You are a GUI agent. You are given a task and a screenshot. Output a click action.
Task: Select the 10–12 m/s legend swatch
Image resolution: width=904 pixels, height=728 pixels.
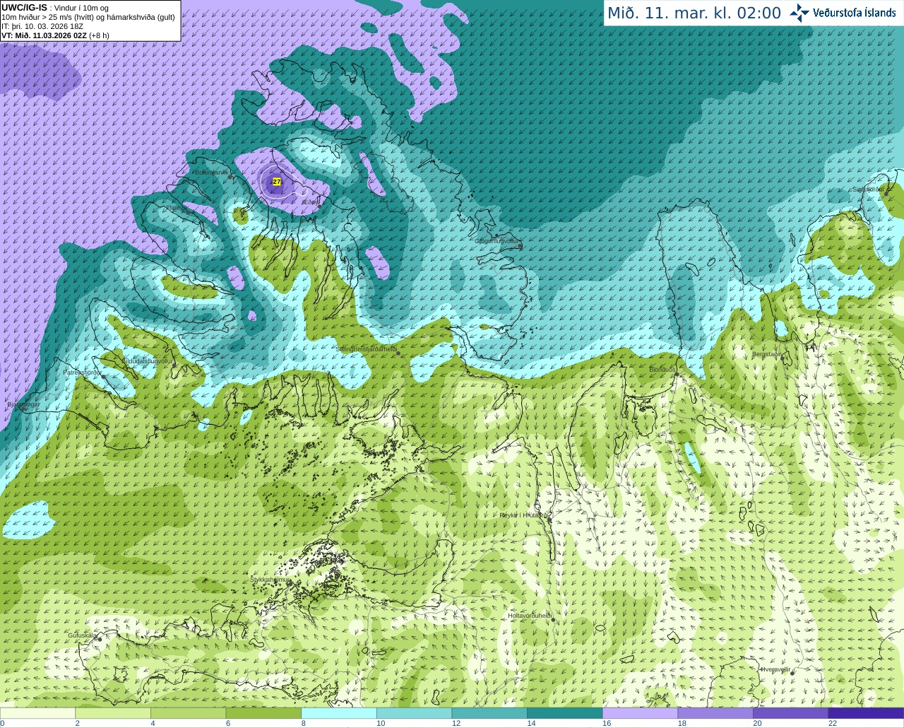415,713
